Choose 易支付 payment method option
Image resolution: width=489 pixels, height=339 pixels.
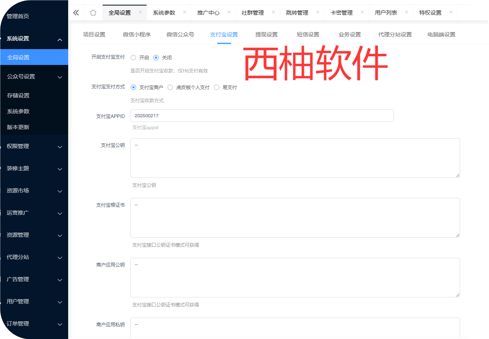click(x=217, y=88)
